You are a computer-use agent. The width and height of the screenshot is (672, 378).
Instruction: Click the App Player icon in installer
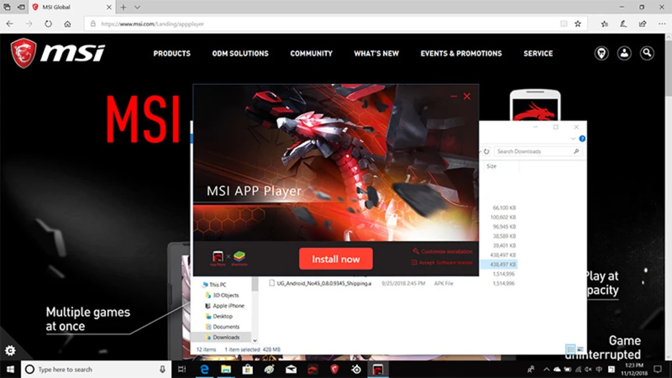click(217, 257)
